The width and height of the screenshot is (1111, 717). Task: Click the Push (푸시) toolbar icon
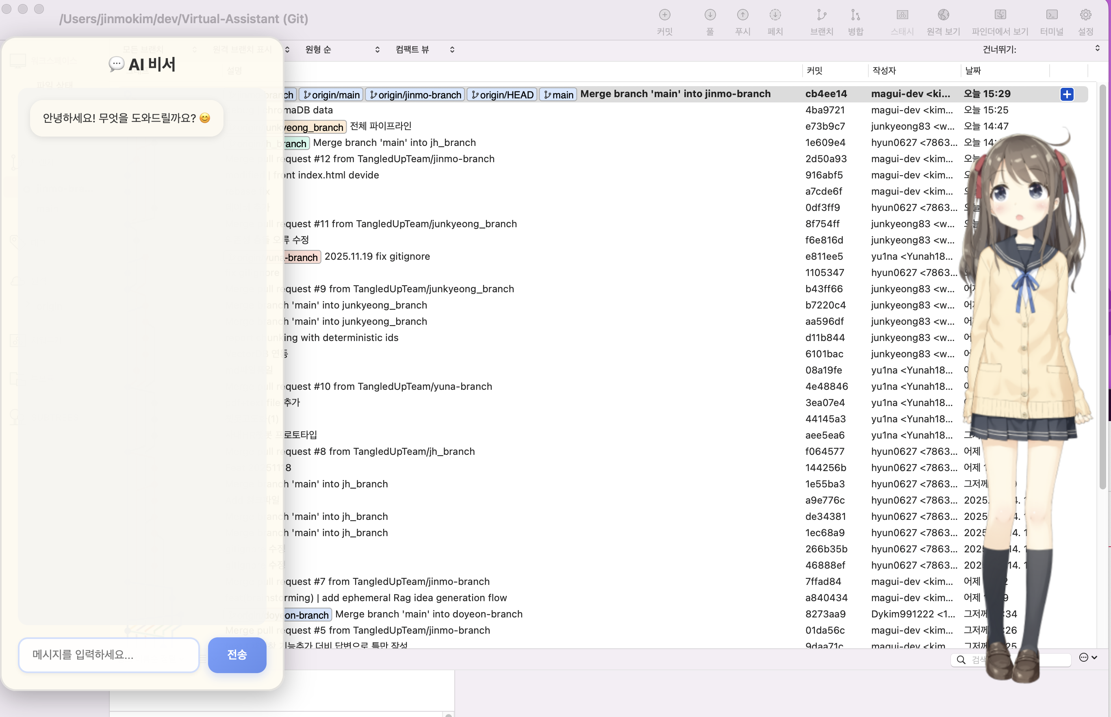point(742,15)
